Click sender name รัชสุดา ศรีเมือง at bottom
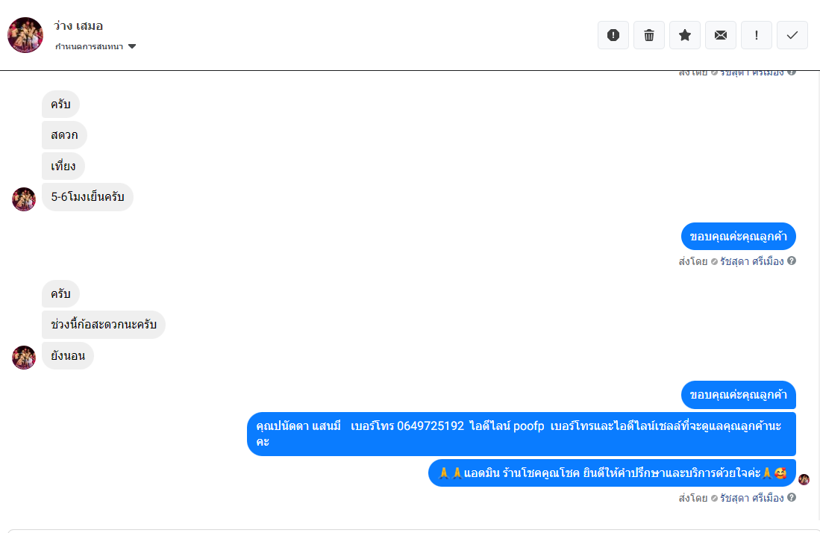820x533 pixels. [751, 498]
